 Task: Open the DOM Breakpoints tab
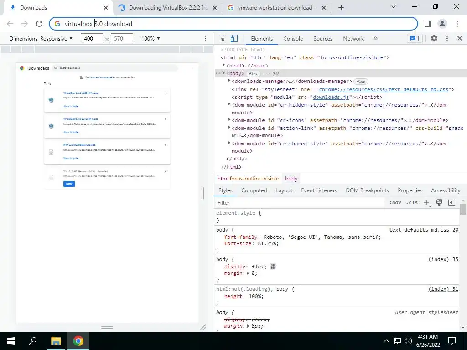(x=367, y=190)
